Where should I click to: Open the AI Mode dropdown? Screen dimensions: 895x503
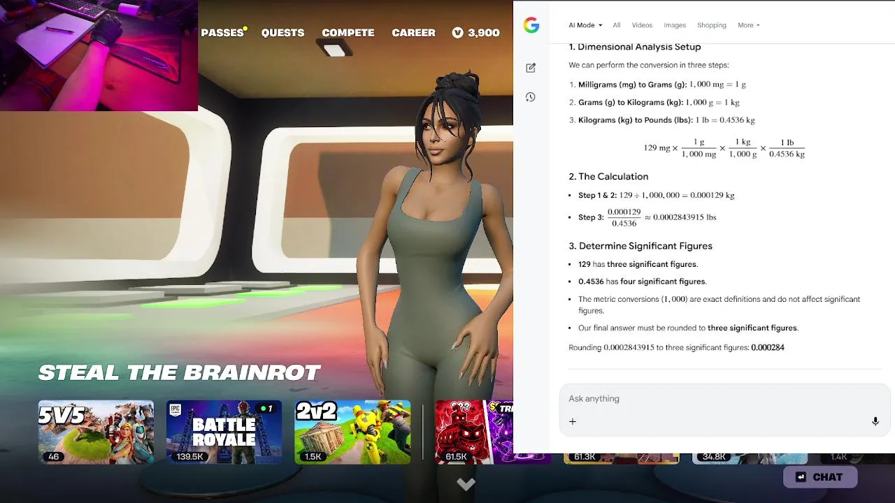tap(585, 25)
